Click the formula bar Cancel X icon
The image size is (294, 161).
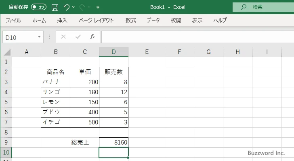click(63, 37)
